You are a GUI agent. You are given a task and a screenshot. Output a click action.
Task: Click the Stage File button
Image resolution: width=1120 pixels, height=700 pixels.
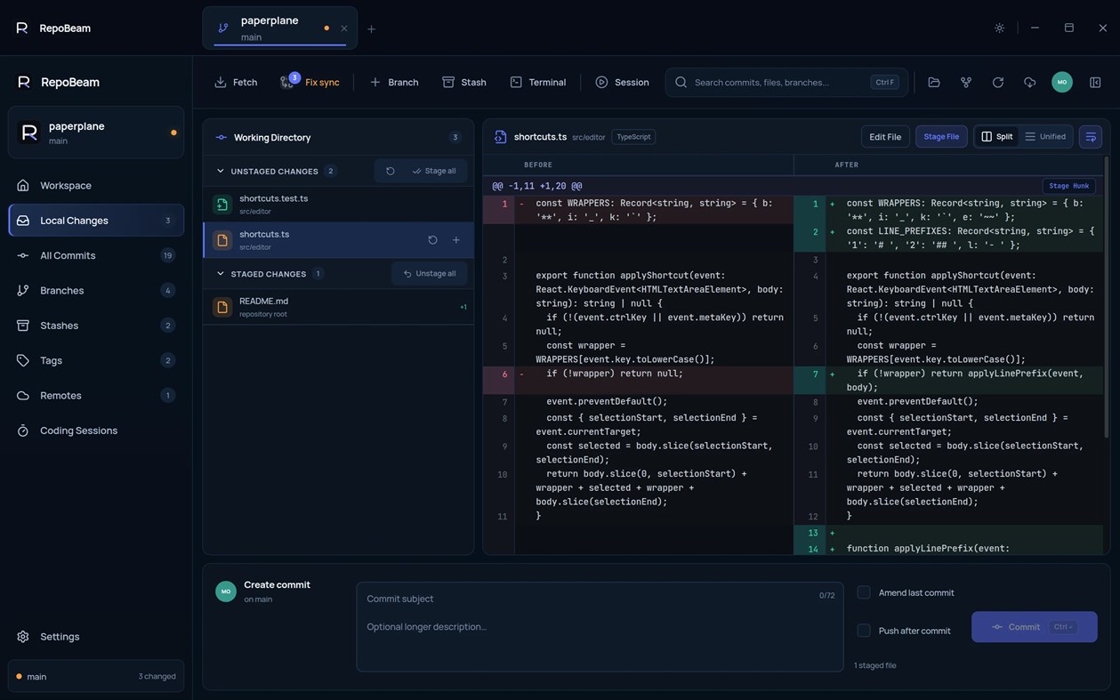click(x=941, y=137)
